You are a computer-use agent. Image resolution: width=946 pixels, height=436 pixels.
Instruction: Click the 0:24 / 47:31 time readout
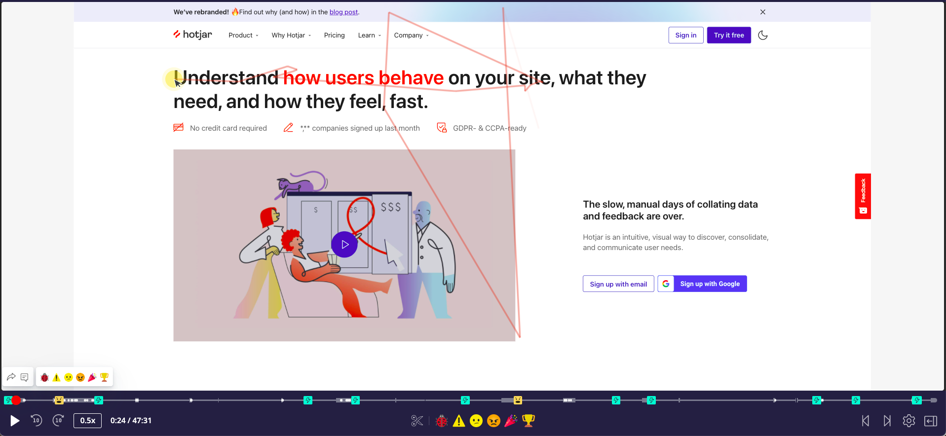(131, 421)
